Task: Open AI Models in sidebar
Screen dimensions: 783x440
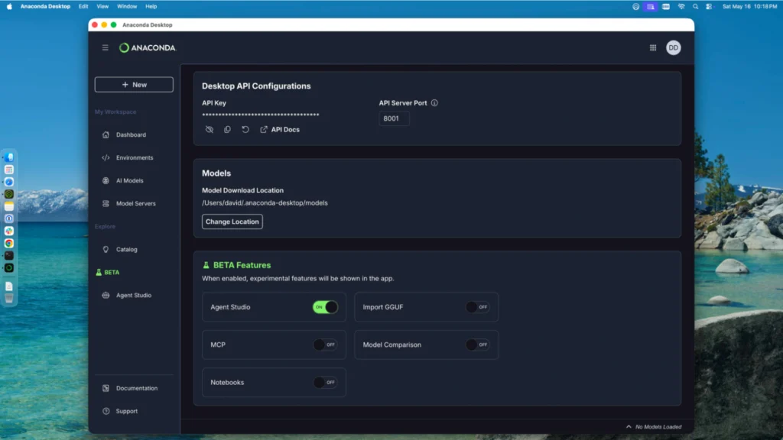Action: (128, 180)
